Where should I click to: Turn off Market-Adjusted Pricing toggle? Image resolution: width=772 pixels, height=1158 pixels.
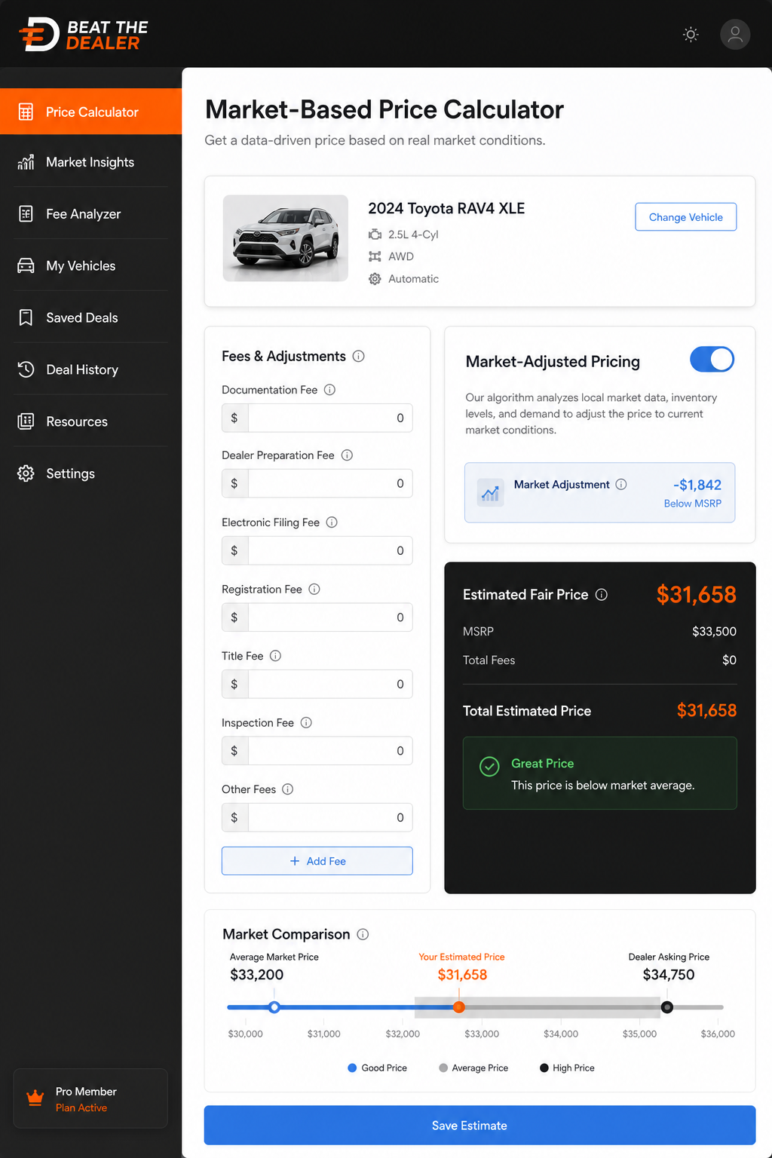point(712,360)
